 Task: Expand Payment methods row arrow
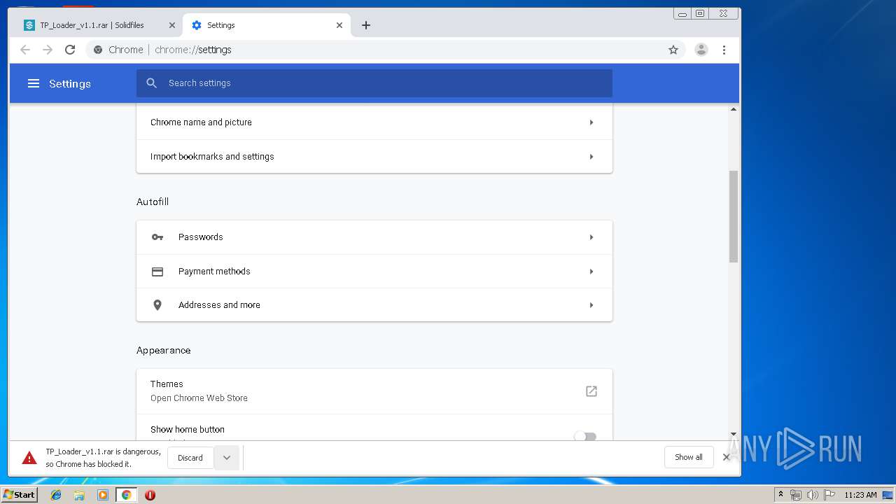[591, 272]
